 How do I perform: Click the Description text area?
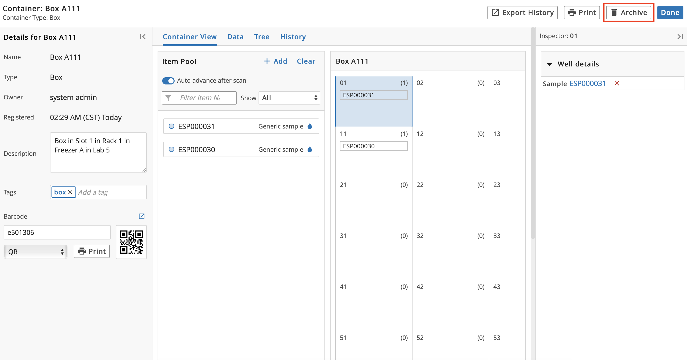click(98, 152)
